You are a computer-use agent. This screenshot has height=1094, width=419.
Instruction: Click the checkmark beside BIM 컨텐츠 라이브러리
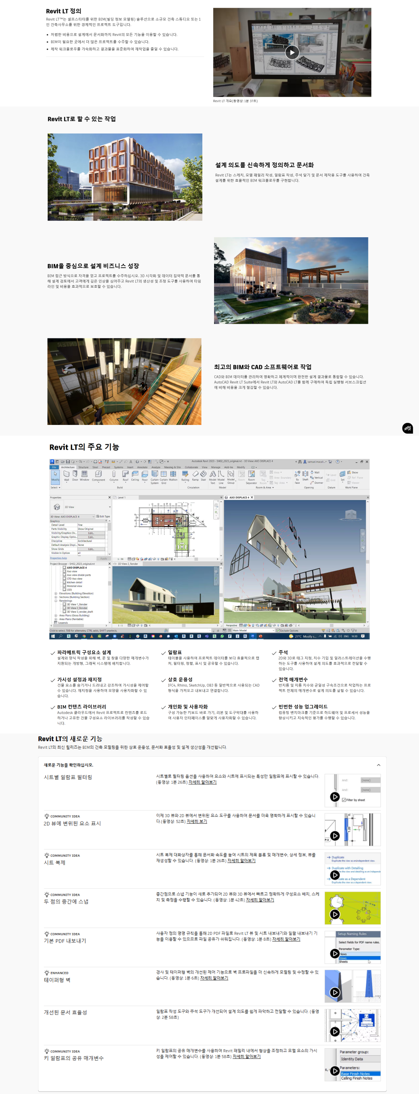pyautogui.click(x=53, y=707)
